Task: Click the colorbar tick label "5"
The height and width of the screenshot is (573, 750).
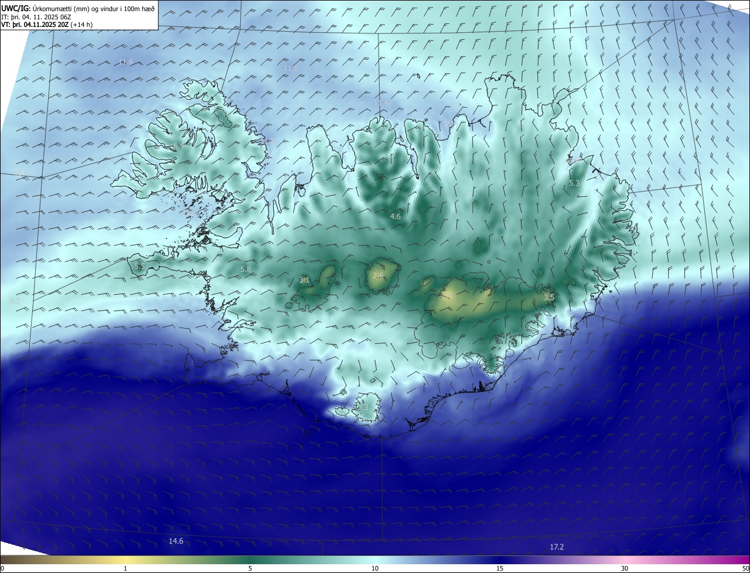Action: point(250,568)
